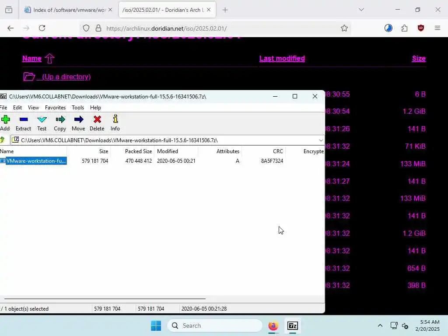Screen dimensions: 448x336
Task: Open the uBlock Origin shield icon
Action: pos(420,28)
